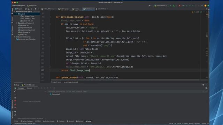Open Problems tool window
The width and height of the screenshot is (223, 125).
[61, 121]
